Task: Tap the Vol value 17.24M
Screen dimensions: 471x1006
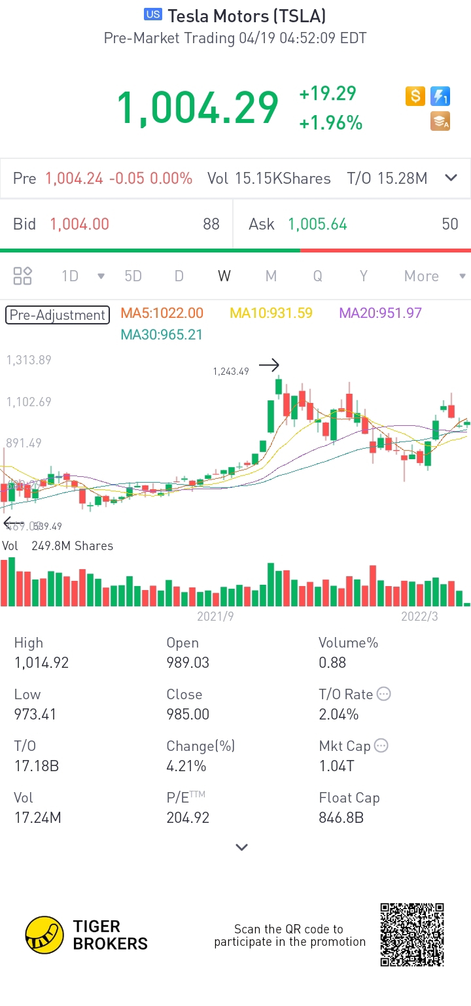Action: tap(38, 818)
